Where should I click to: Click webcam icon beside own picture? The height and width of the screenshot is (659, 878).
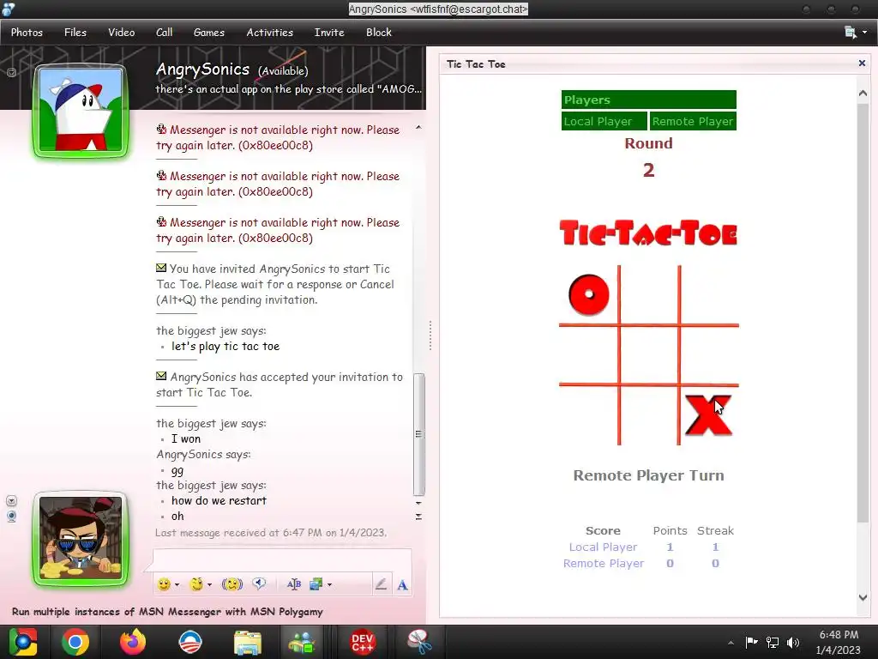pos(11,516)
